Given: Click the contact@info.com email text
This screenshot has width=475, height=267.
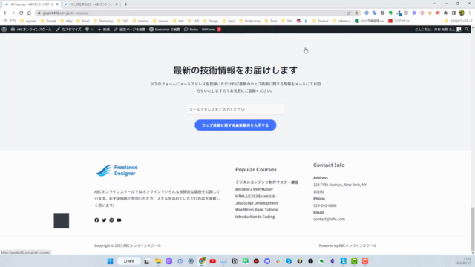Looking at the screenshot, I should click(329, 219).
